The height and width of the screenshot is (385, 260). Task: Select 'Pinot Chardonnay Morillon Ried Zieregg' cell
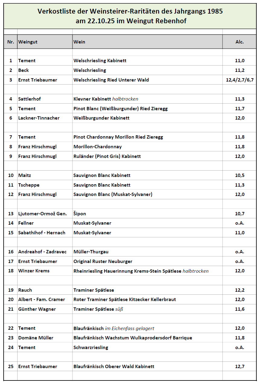coord(118,137)
